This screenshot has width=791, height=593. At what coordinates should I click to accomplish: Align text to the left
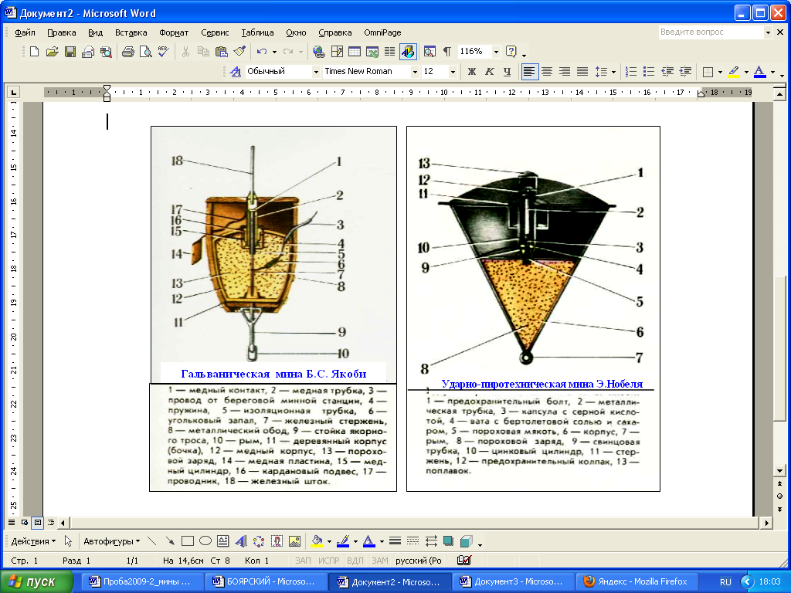point(528,72)
